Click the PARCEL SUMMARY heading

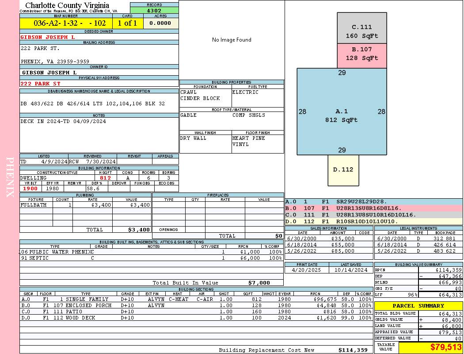pyautogui.click(x=418, y=306)
